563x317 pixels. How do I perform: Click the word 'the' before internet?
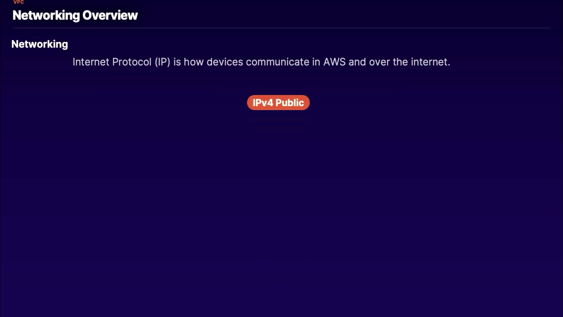pyautogui.click(x=400, y=62)
